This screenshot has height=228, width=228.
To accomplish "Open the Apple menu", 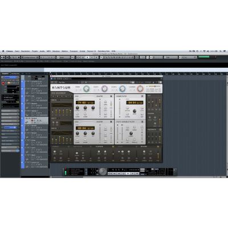I will click(x=3, y=51).
